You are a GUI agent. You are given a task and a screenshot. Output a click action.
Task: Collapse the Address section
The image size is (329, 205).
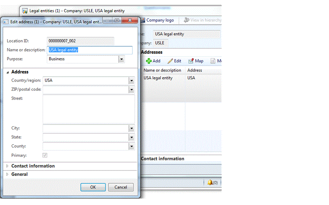pyautogui.click(x=8, y=72)
